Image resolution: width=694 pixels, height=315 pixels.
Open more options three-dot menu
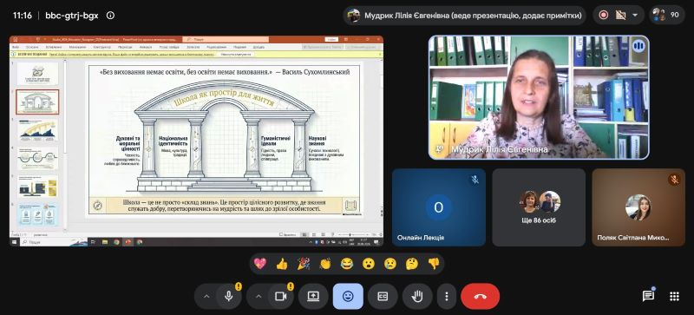pos(447,297)
